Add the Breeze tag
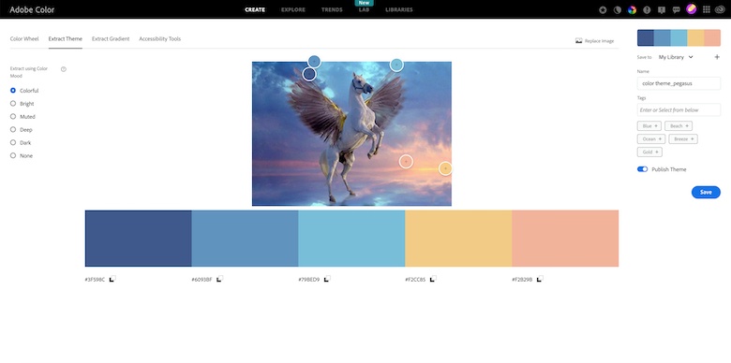 pos(683,139)
